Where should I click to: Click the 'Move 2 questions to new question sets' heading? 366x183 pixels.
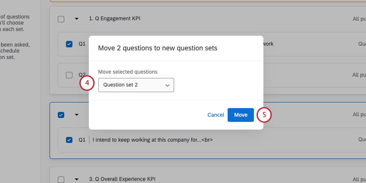click(158, 48)
